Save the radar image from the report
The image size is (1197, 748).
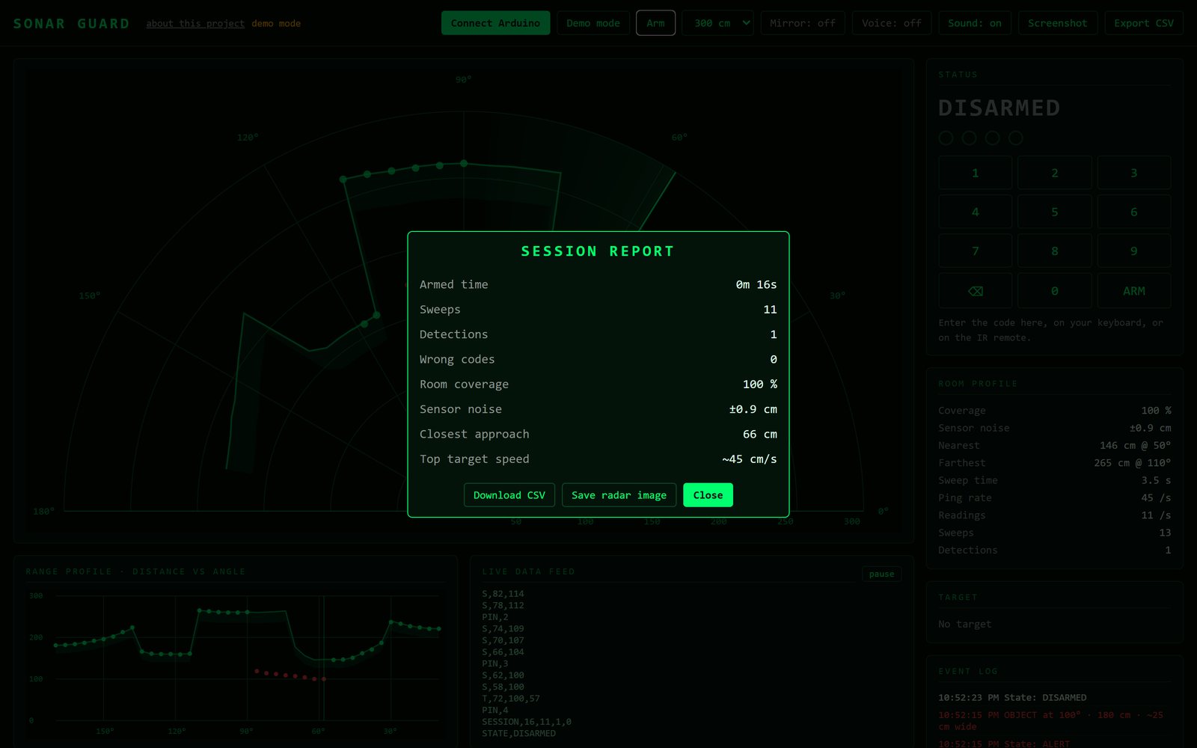tap(619, 495)
